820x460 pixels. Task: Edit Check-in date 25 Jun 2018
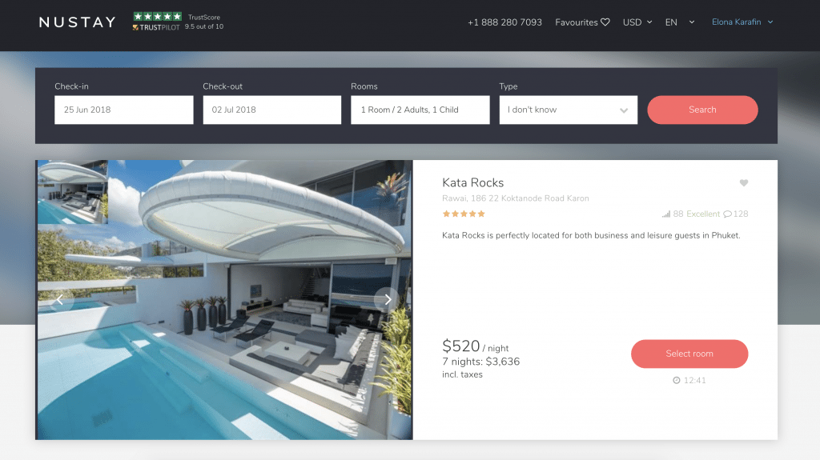pyautogui.click(x=124, y=110)
